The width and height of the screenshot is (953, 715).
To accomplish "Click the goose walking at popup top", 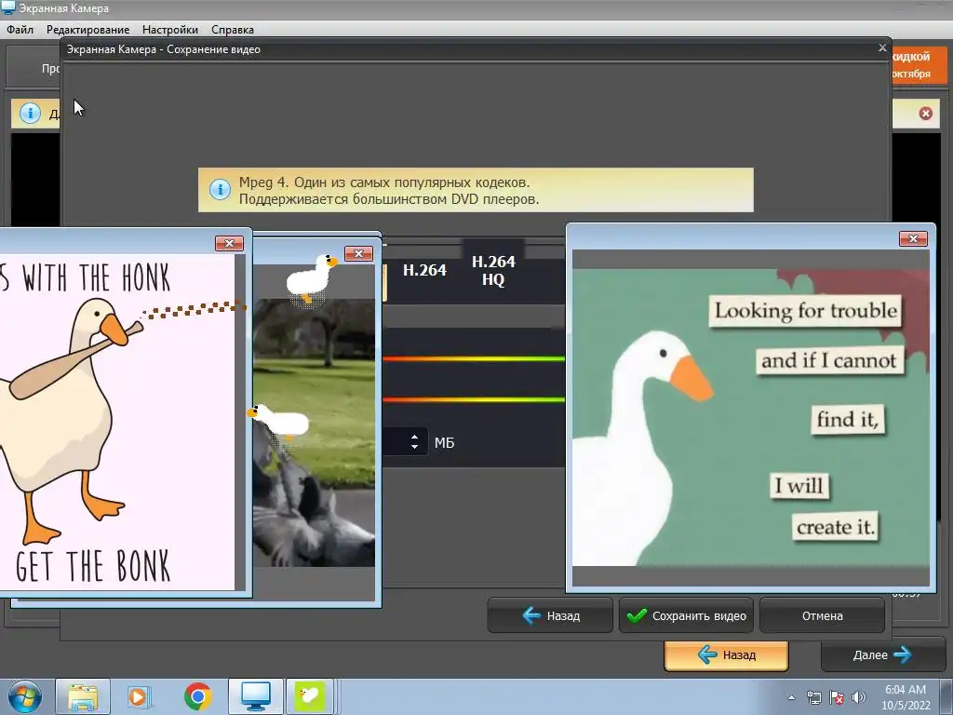I will pos(312,279).
